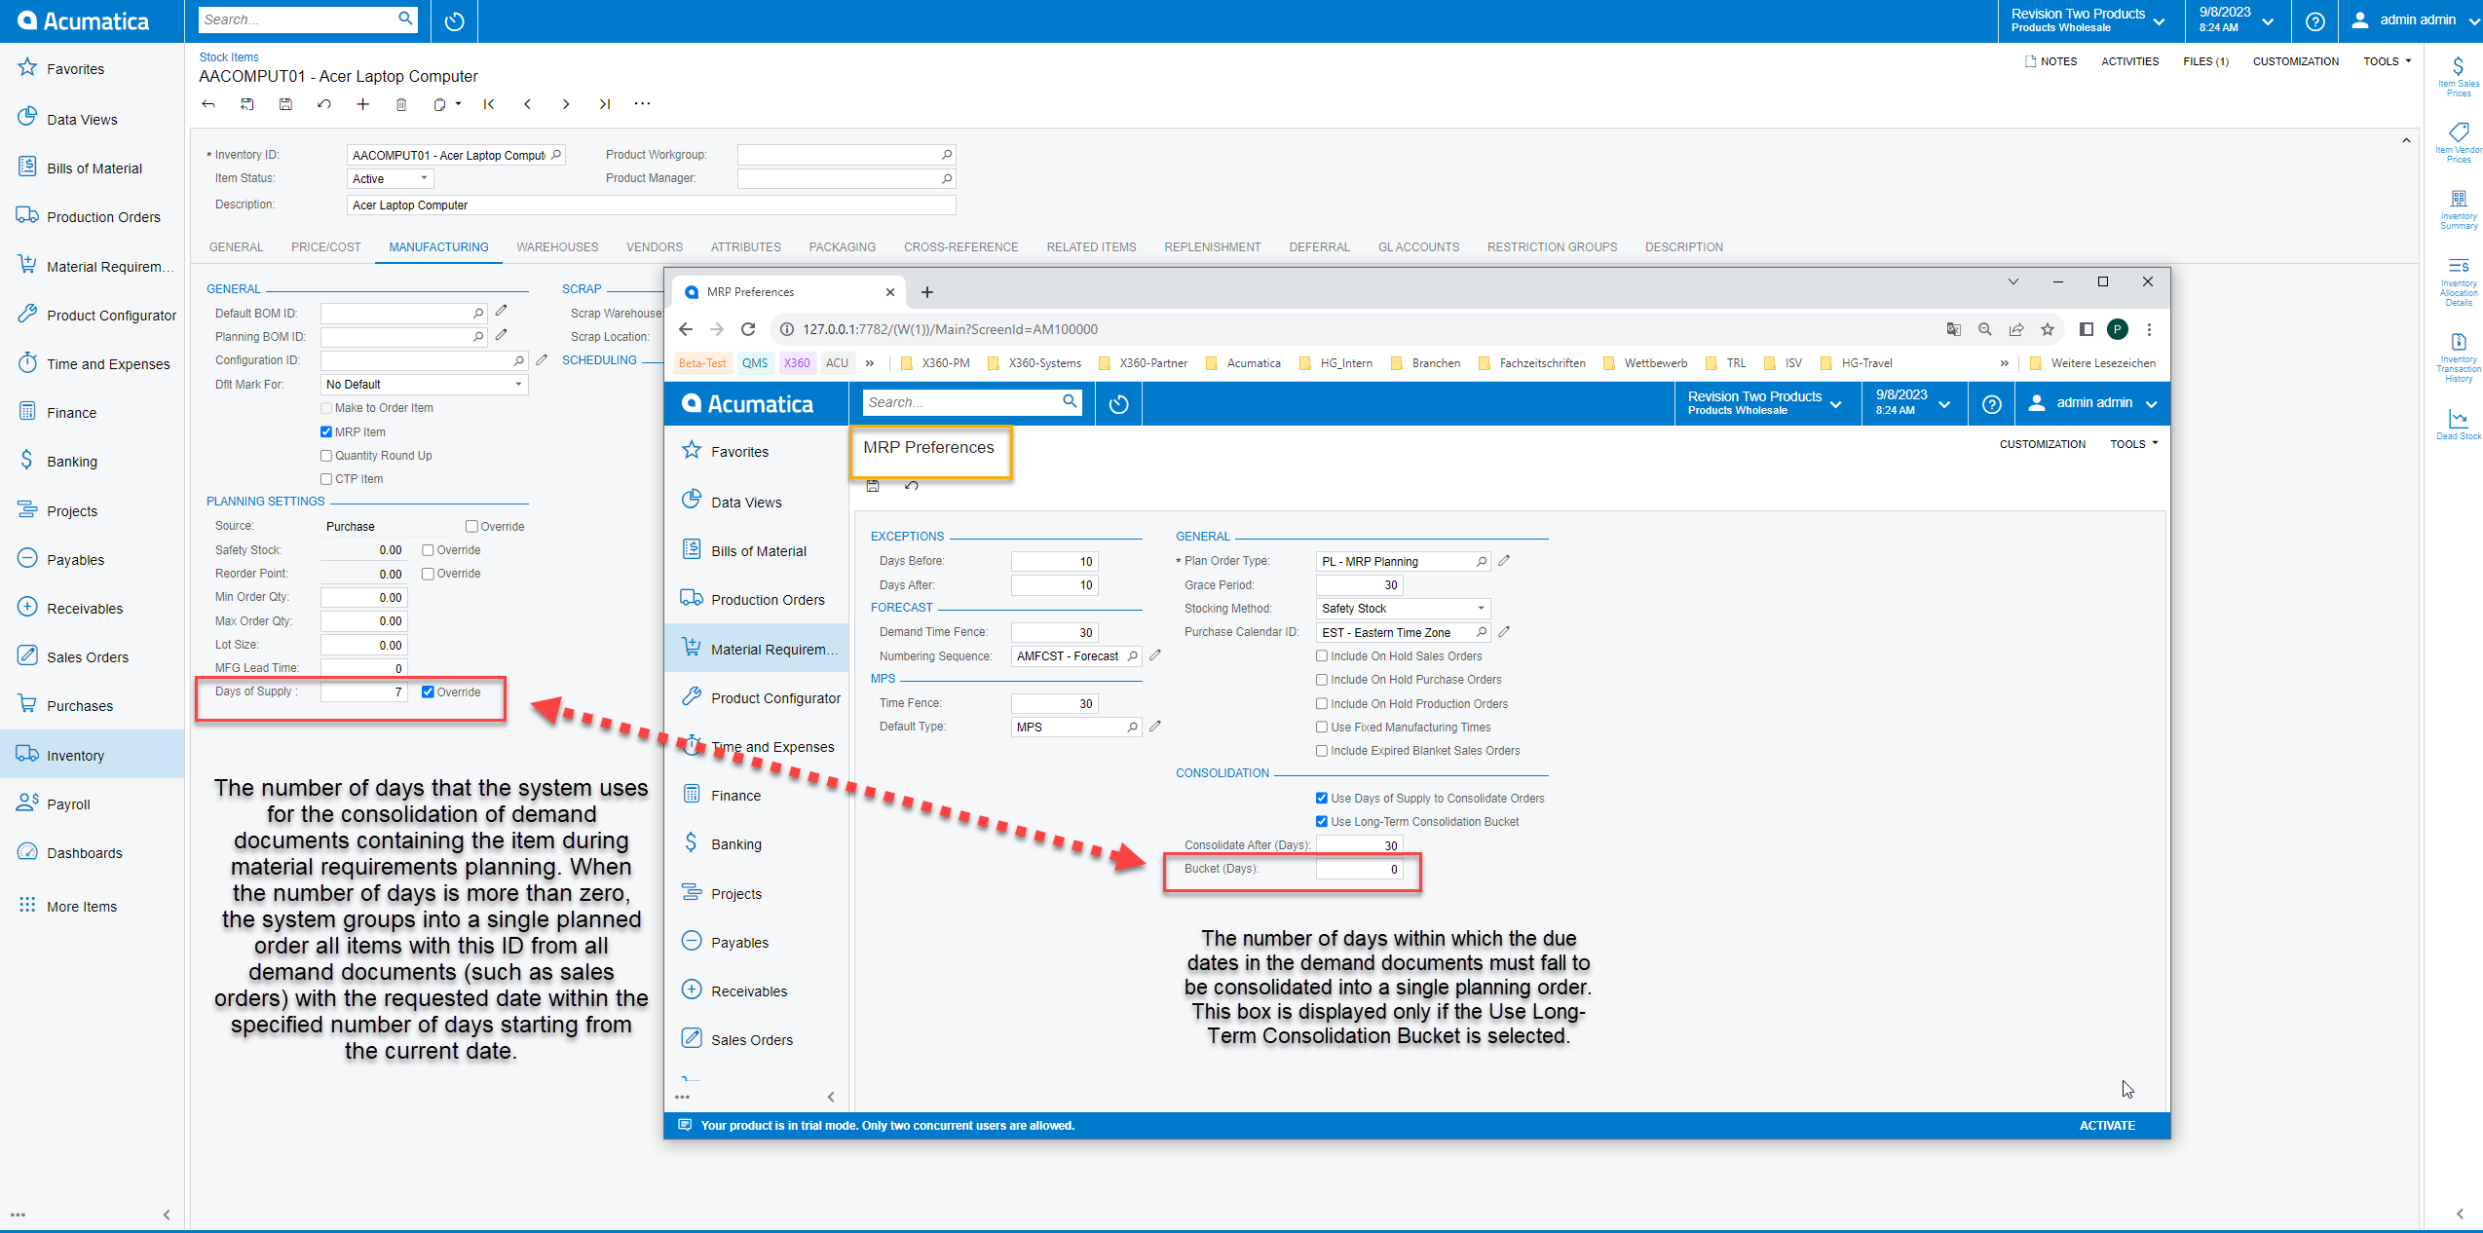Click the history clock icon in main header

coord(454,20)
